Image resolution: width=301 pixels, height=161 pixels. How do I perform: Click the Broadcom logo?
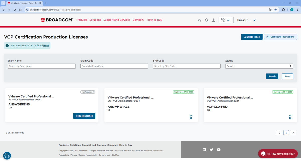(57, 20)
